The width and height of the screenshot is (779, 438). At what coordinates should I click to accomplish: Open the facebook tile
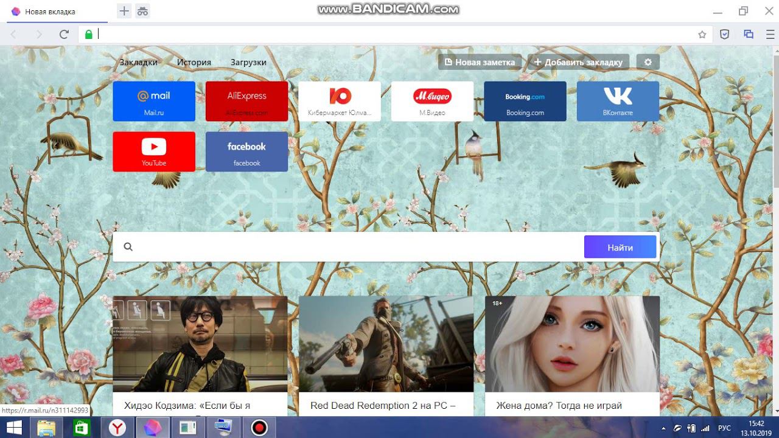point(246,151)
